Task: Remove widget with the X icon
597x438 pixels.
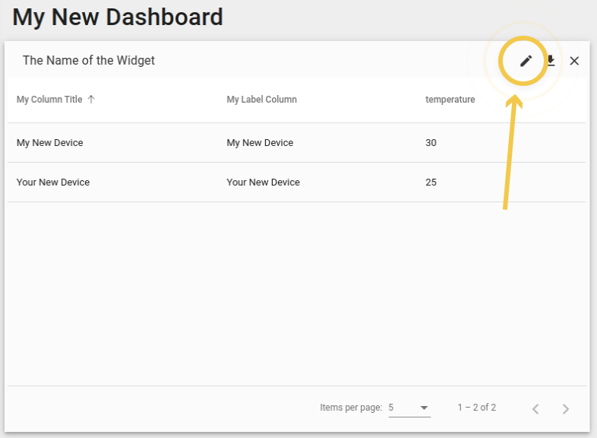Action: [574, 61]
